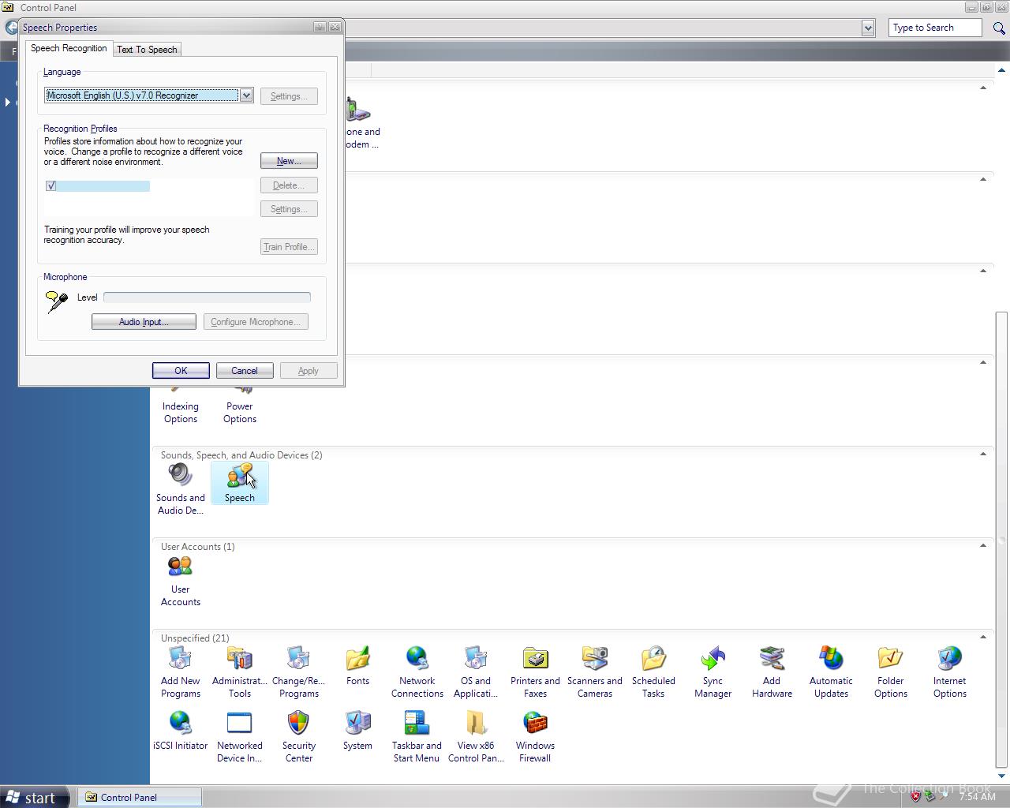This screenshot has width=1010, height=808.
Task: Switch to the Text To Speech tab
Action: point(147,50)
